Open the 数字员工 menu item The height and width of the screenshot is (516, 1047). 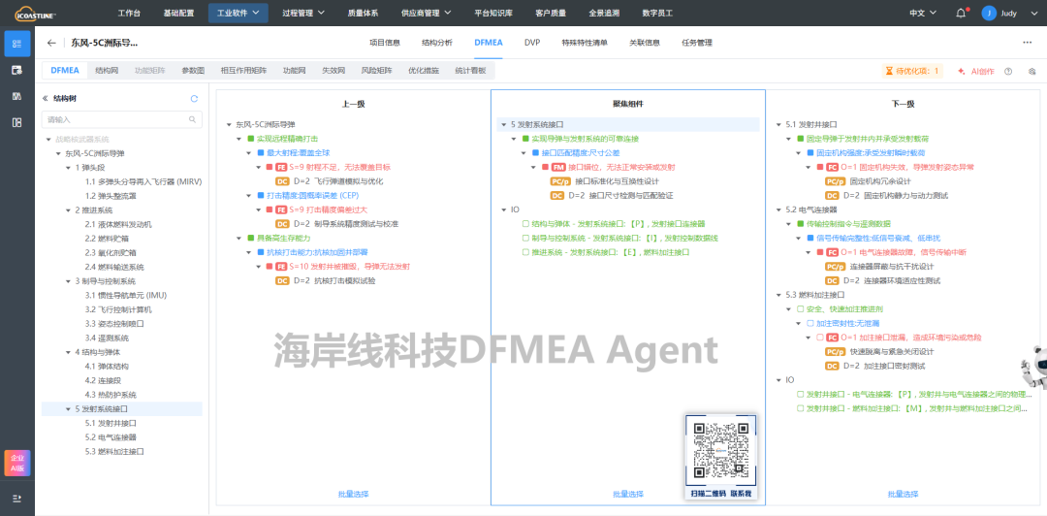[657, 13]
